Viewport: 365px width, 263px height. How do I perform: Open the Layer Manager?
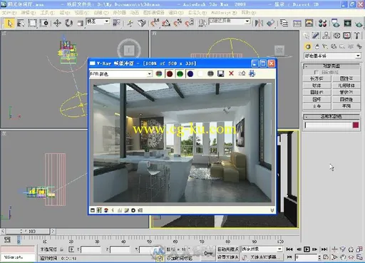coord(284,23)
